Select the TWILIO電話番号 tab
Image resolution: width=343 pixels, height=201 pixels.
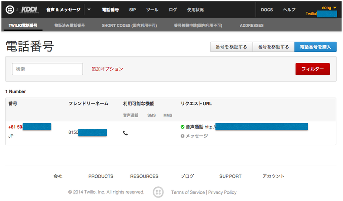[x=23, y=26]
